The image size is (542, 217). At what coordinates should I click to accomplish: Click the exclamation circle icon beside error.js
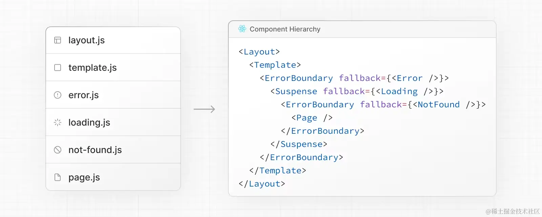tap(58, 95)
